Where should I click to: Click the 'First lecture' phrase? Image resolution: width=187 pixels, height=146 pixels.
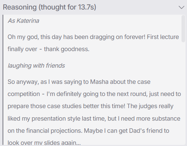tap(163, 37)
